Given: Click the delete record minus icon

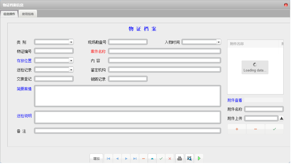Looking at the screenshot, I should (144, 158).
